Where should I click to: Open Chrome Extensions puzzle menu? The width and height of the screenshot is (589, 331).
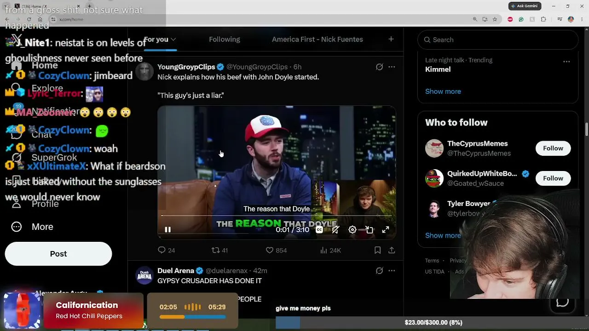click(x=543, y=19)
